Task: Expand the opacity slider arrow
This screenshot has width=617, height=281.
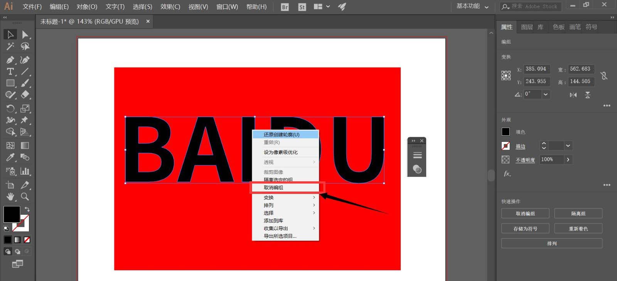Action: point(568,160)
